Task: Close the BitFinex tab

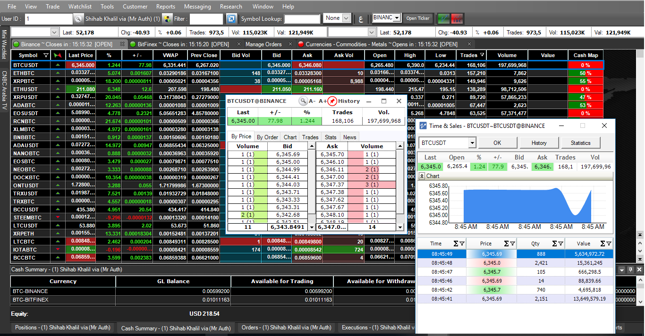Action: tap(238, 44)
